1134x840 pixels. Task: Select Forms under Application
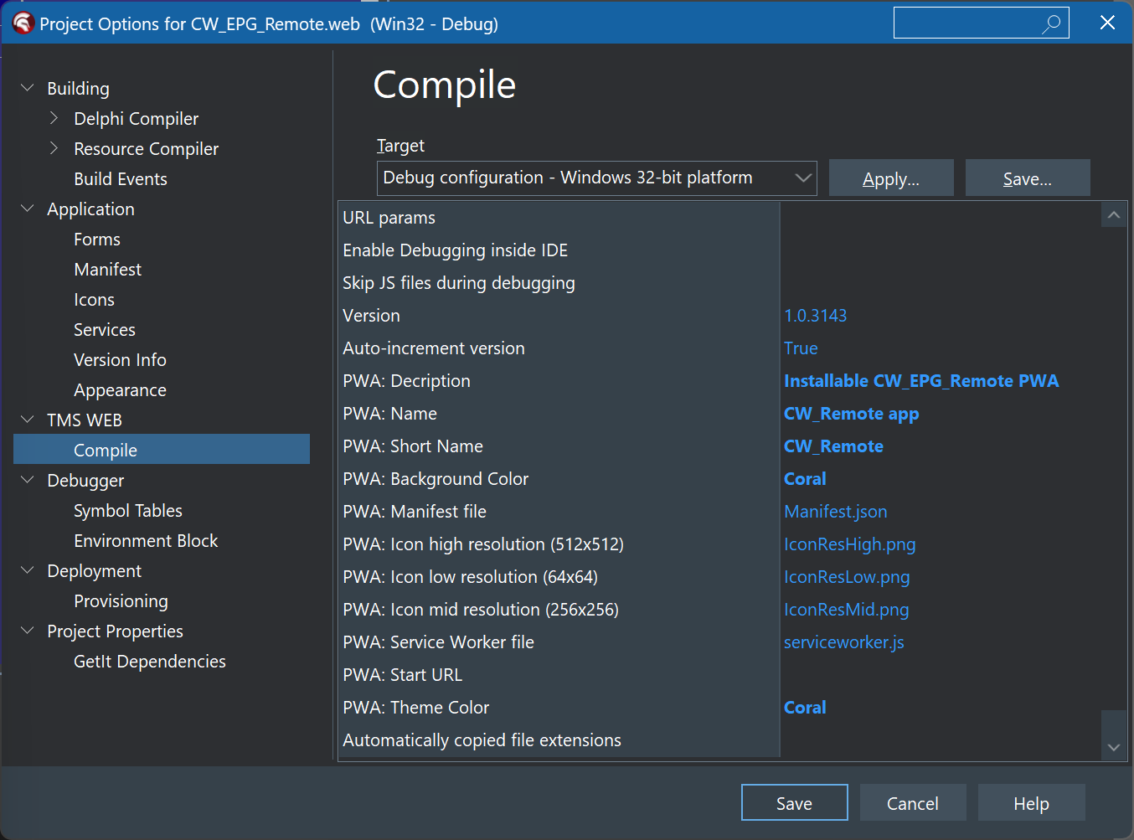[x=97, y=239]
